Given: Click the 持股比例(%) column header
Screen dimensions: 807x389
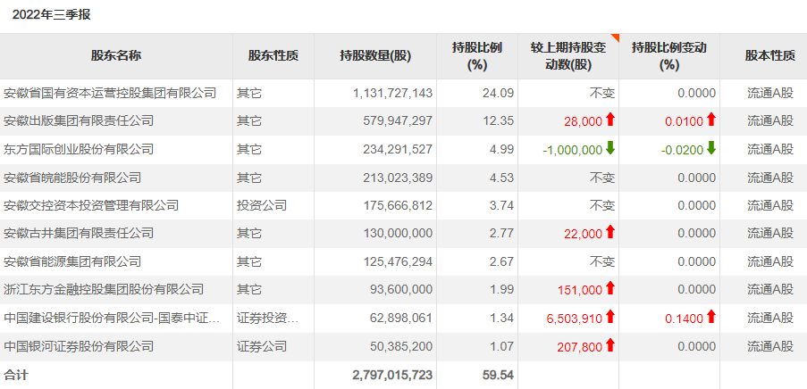Looking at the screenshot, I should [477, 56].
